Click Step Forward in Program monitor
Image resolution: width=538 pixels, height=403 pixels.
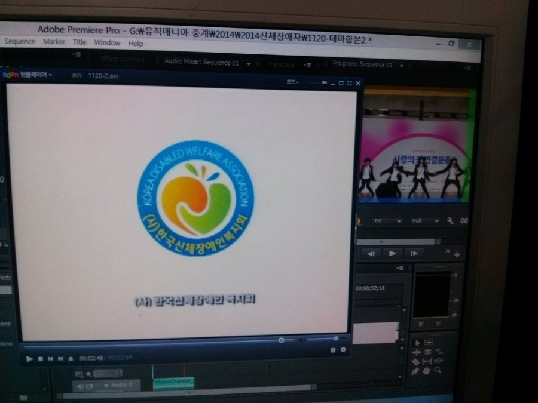click(x=414, y=253)
